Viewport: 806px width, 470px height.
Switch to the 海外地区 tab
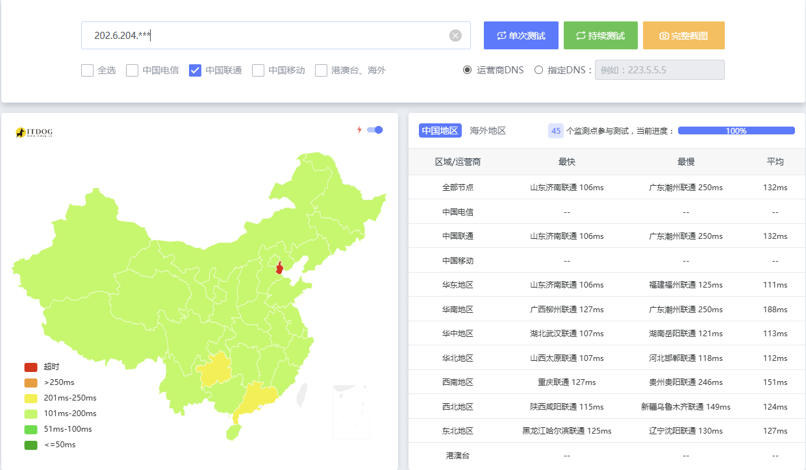point(488,130)
